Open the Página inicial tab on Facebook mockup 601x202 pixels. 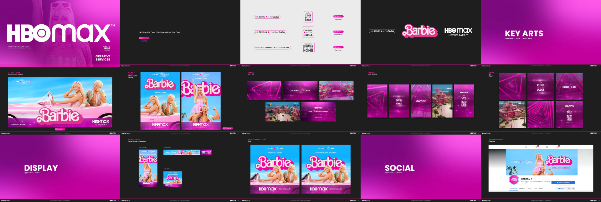[513, 188]
